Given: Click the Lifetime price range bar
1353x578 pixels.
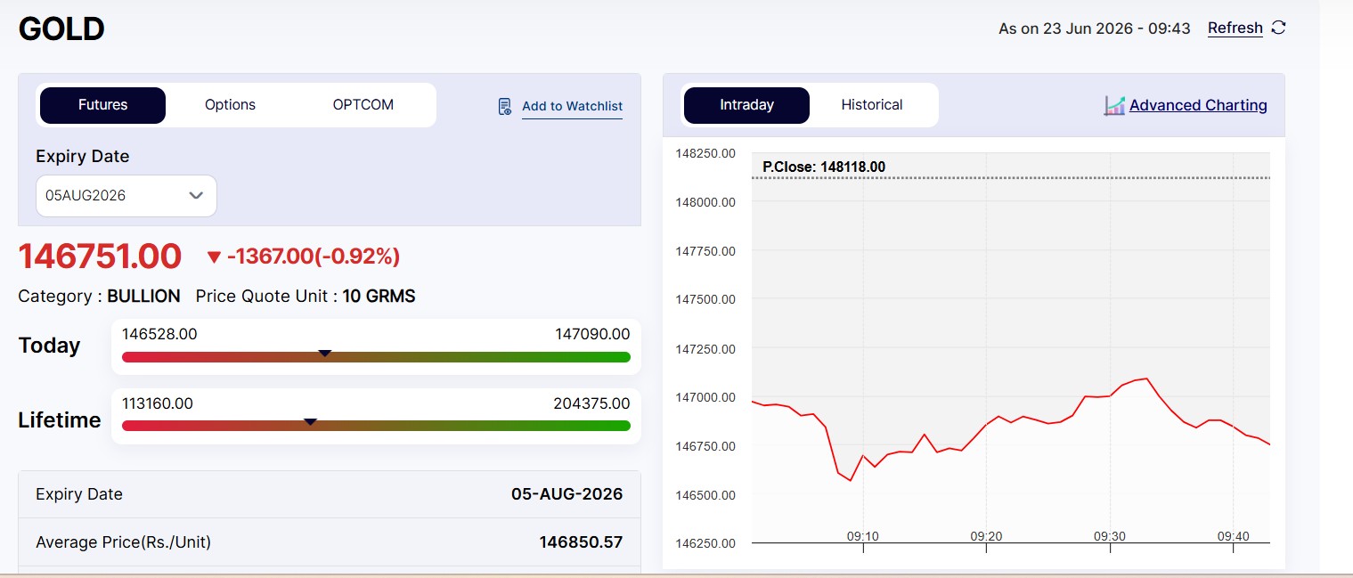Looking at the screenshot, I should (376, 426).
